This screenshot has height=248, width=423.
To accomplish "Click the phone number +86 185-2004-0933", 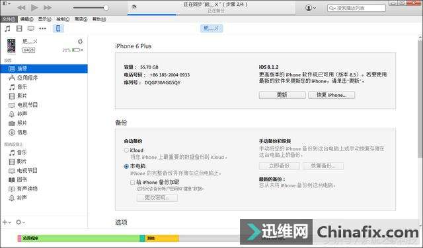I will (x=170, y=75).
